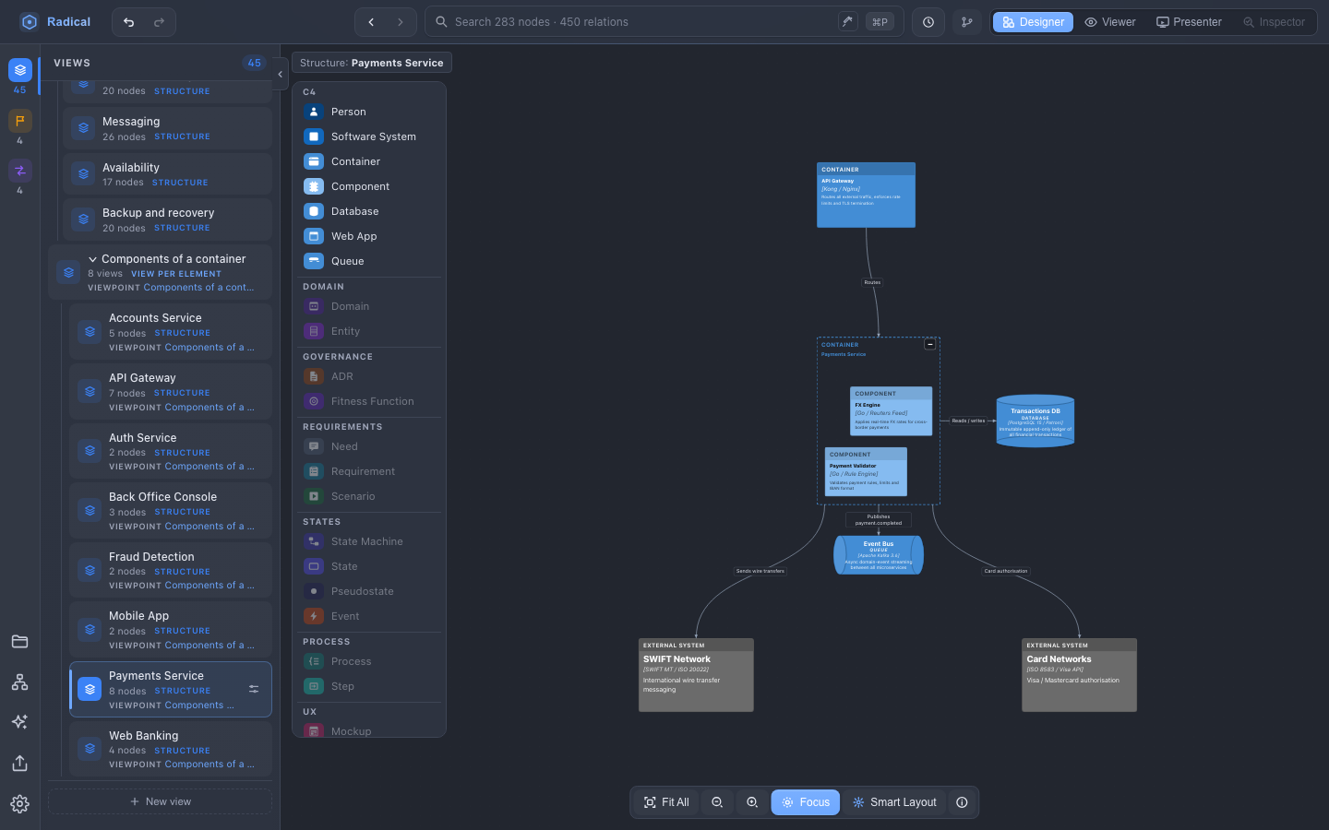The image size is (1329, 830).
Task: Click Fit All button
Action: coord(666,802)
